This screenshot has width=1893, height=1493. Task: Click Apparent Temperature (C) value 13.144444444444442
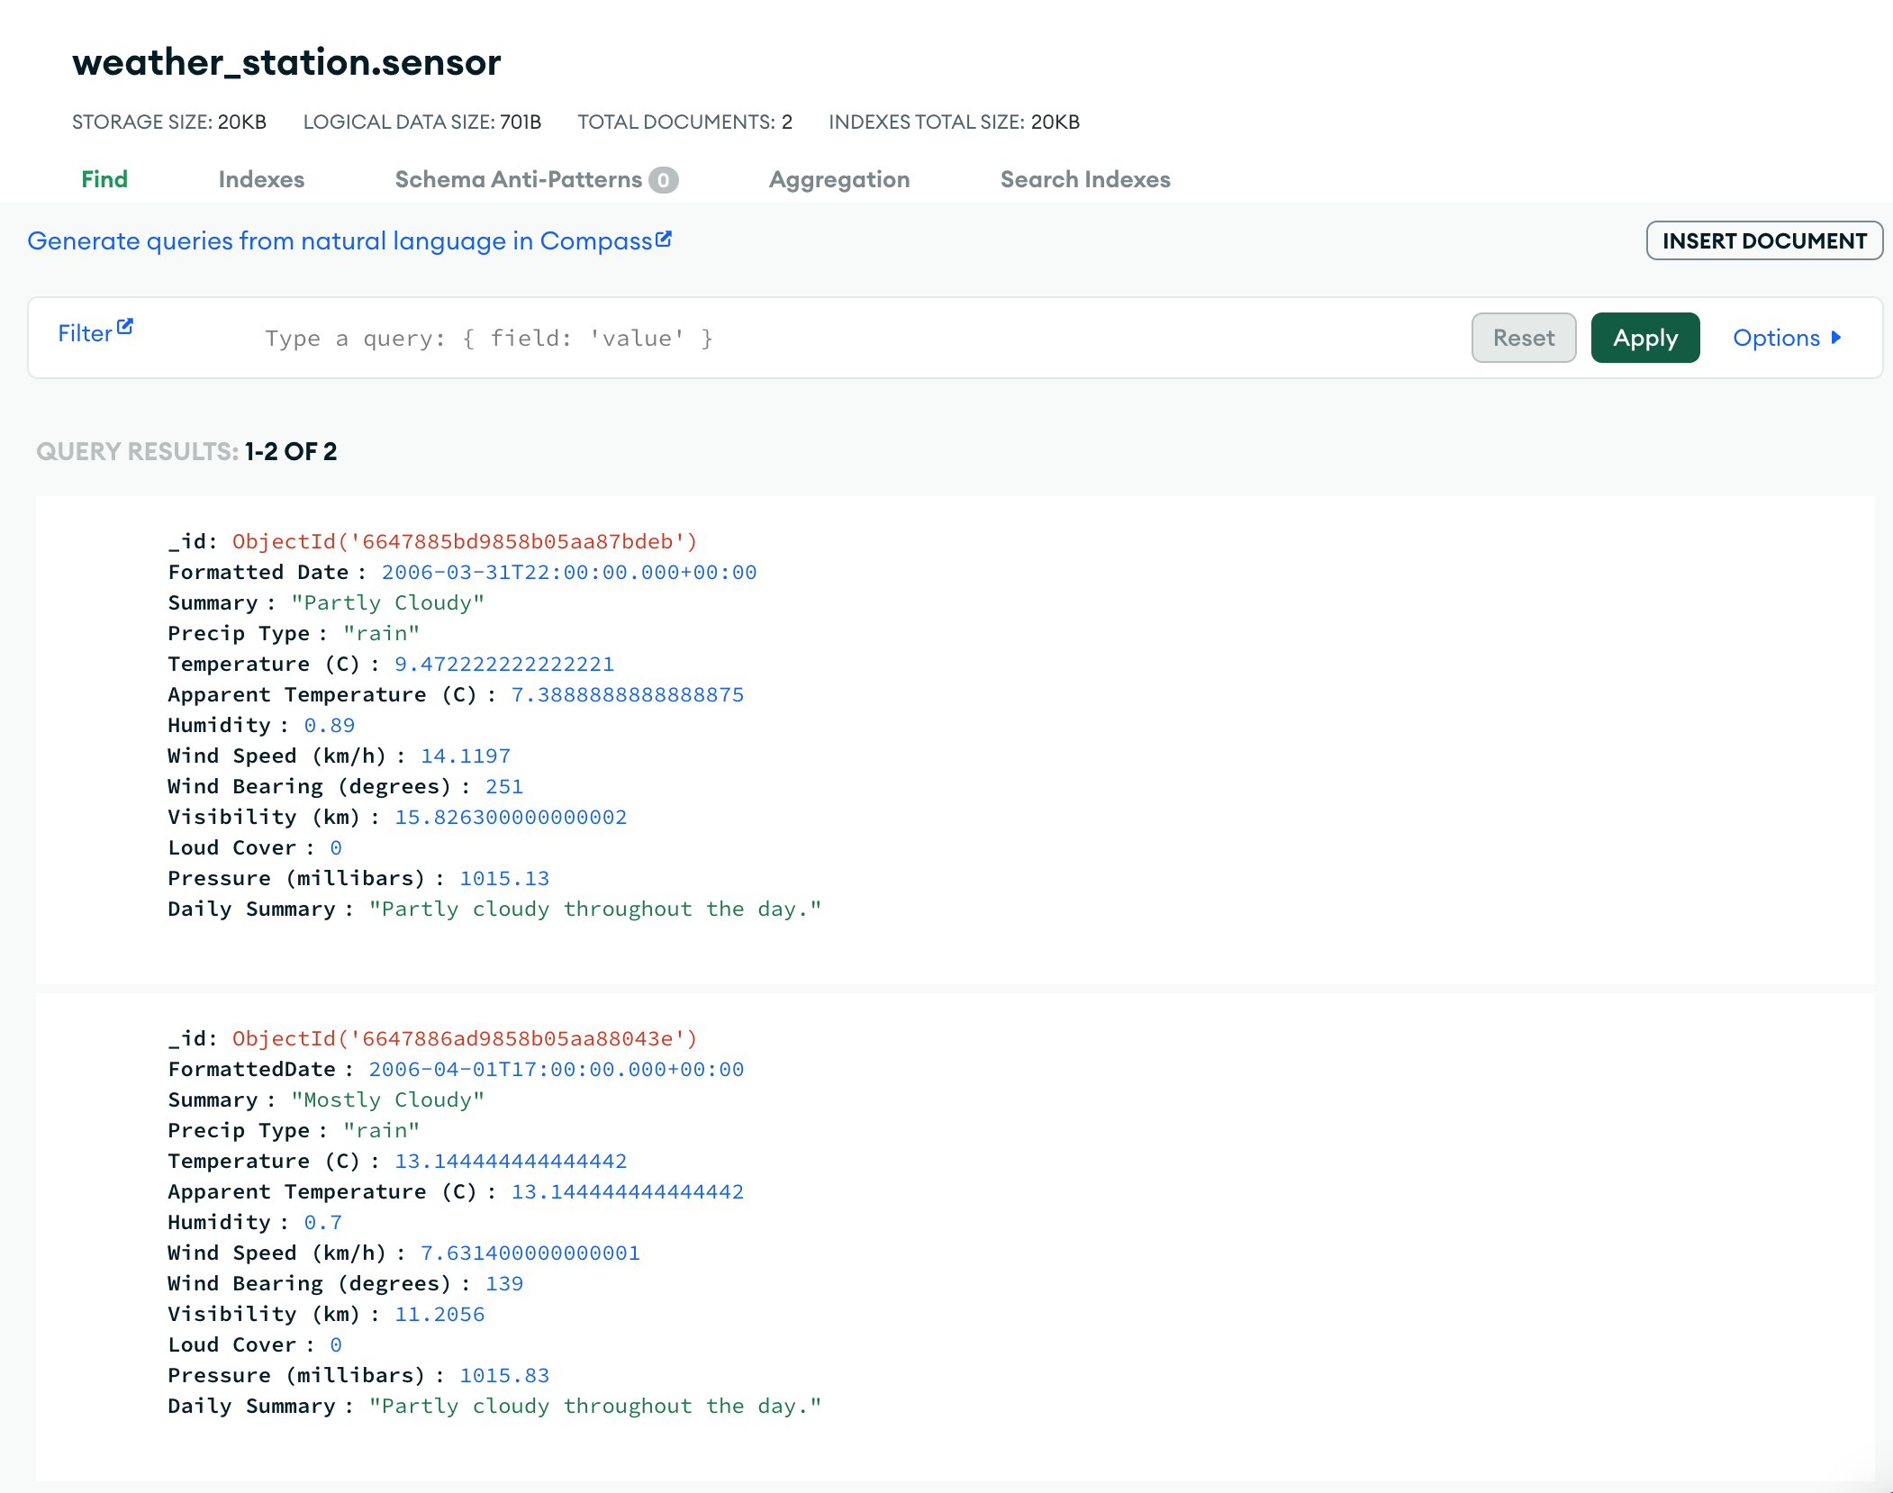628,1191
